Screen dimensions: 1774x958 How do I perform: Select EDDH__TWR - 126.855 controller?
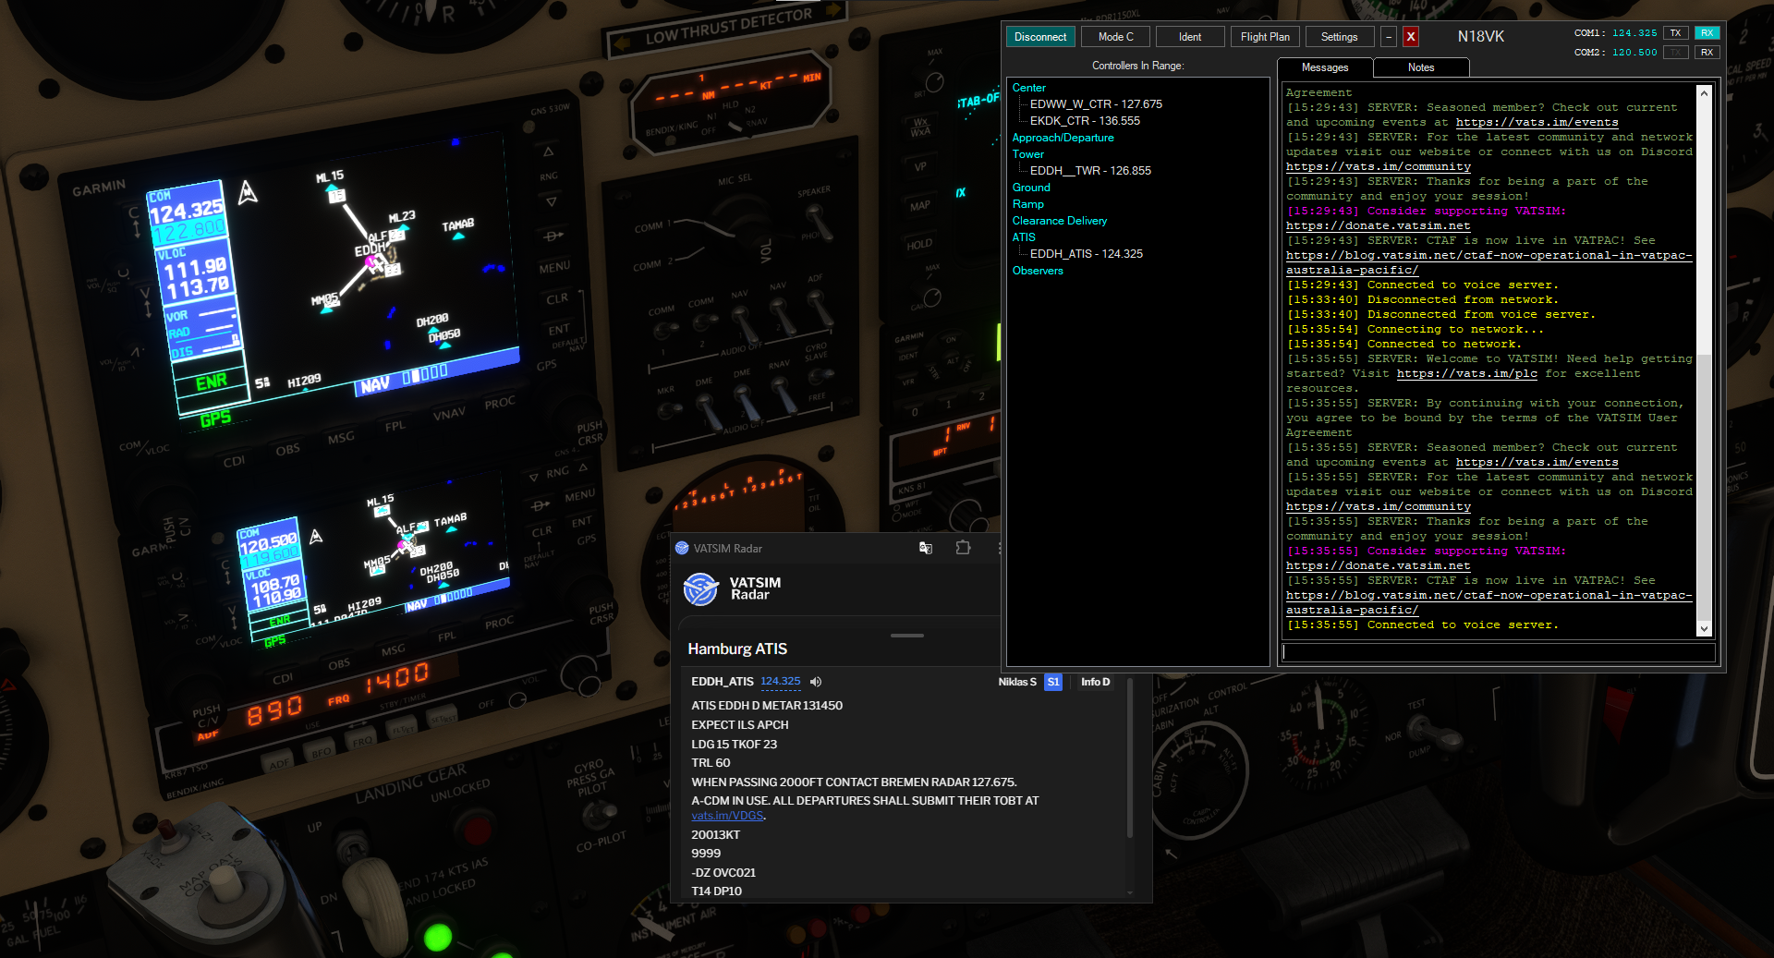click(x=1090, y=171)
